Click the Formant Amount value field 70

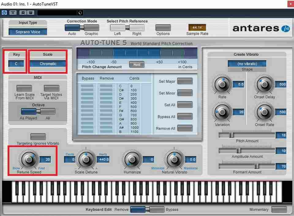[281, 166]
